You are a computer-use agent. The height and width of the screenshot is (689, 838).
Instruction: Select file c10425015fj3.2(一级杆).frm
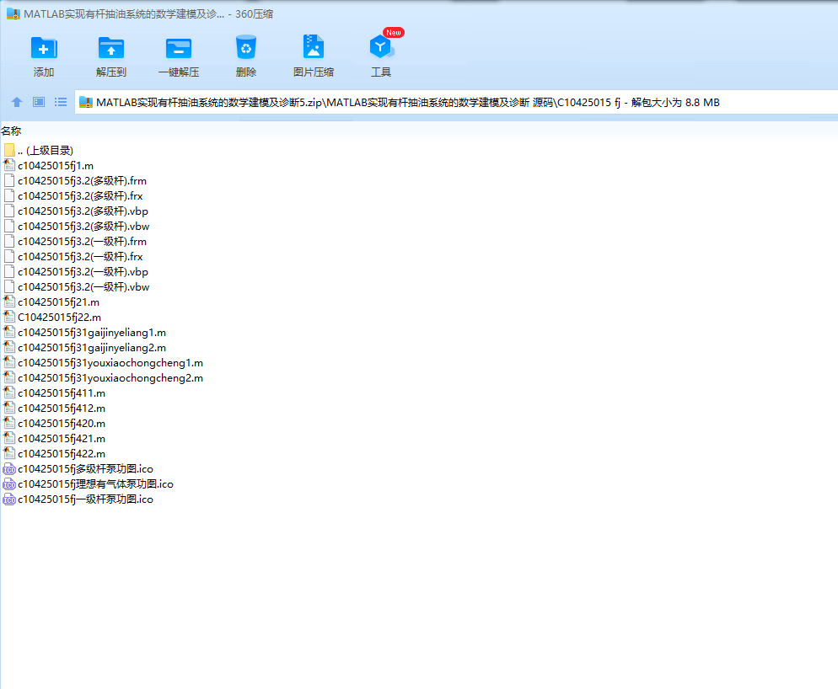(x=75, y=242)
